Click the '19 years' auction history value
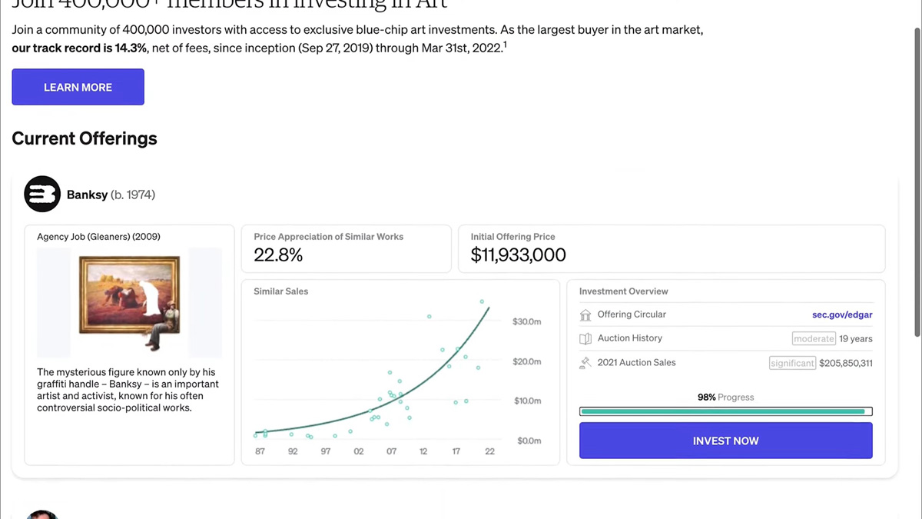The height and width of the screenshot is (519, 922). (x=856, y=339)
